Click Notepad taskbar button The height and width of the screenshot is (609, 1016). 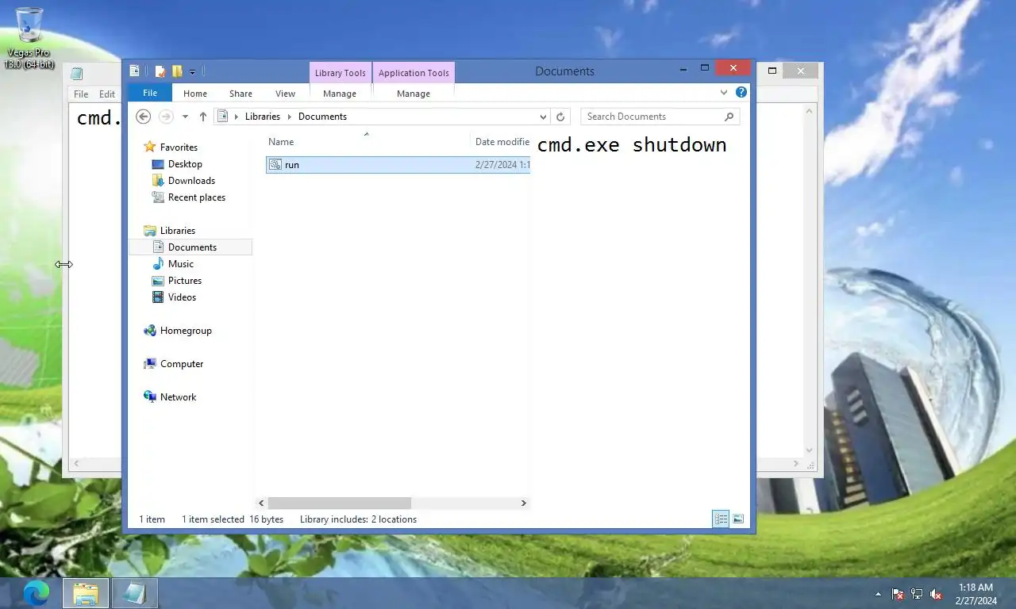[x=135, y=592]
